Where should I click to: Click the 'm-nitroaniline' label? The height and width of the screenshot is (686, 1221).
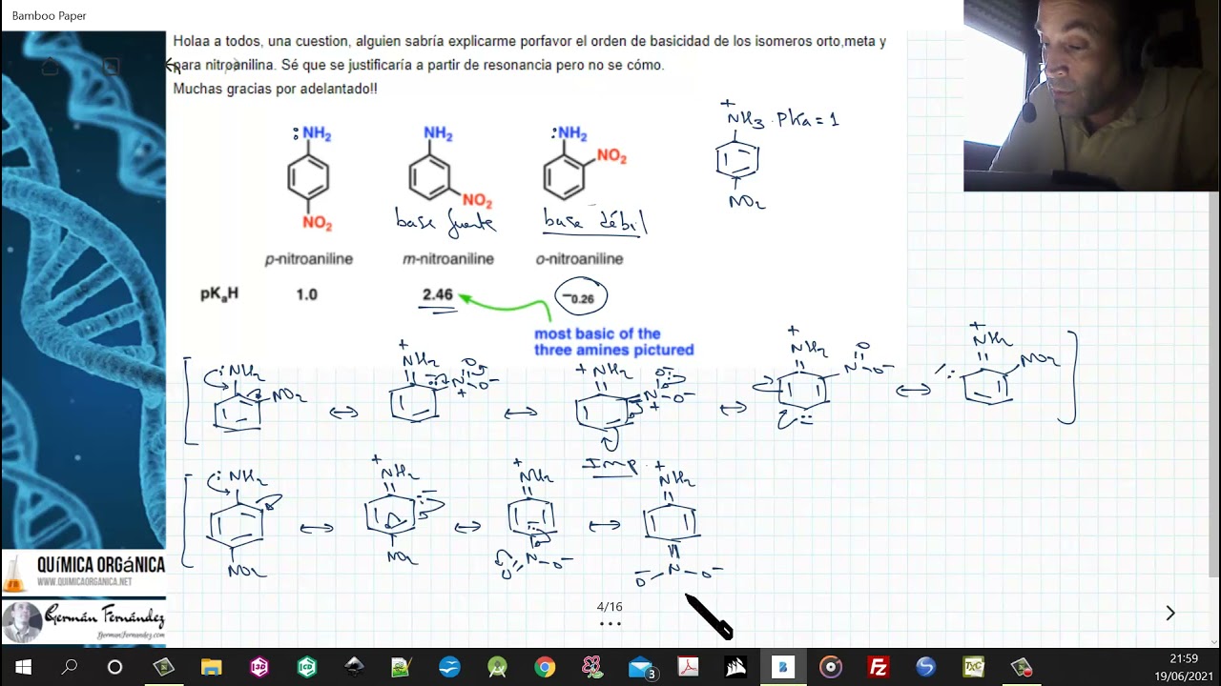(447, 259)
